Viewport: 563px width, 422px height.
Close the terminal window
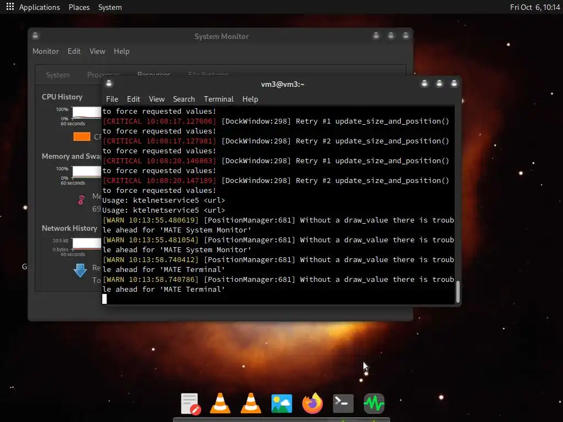[x=454, y=84]
